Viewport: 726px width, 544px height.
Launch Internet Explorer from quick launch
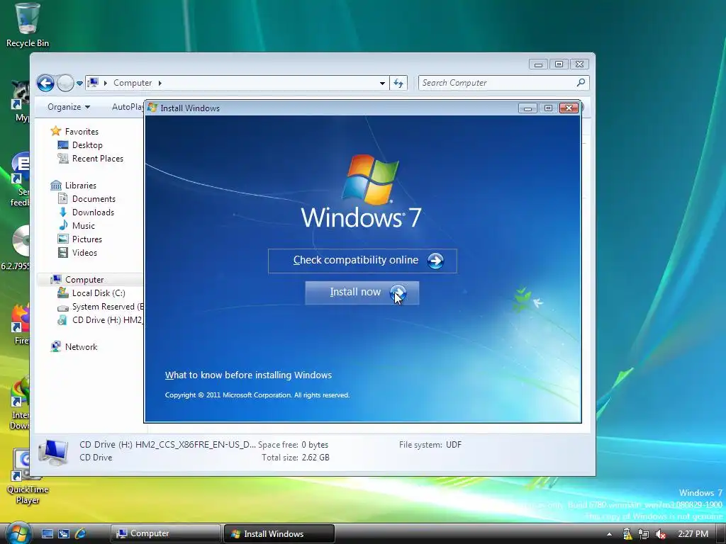tap(81, 533)
